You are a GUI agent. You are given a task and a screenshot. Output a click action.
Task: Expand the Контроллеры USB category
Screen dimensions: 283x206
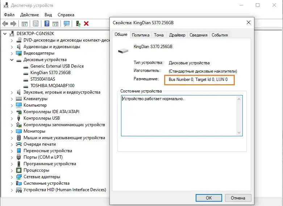(12, 119)
